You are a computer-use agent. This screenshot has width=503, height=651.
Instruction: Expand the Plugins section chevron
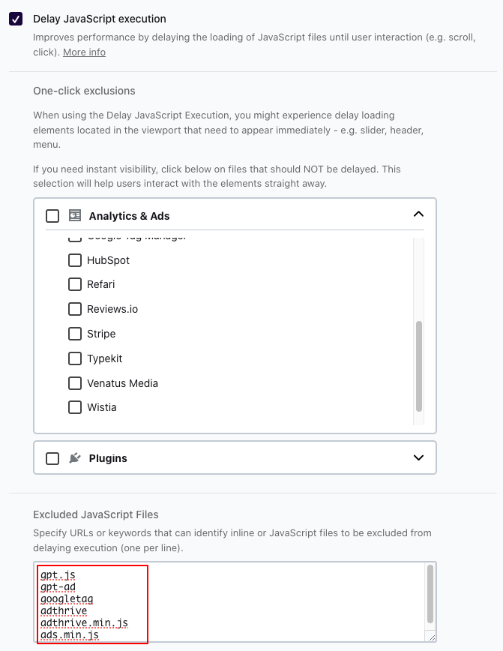click(418, 457)
